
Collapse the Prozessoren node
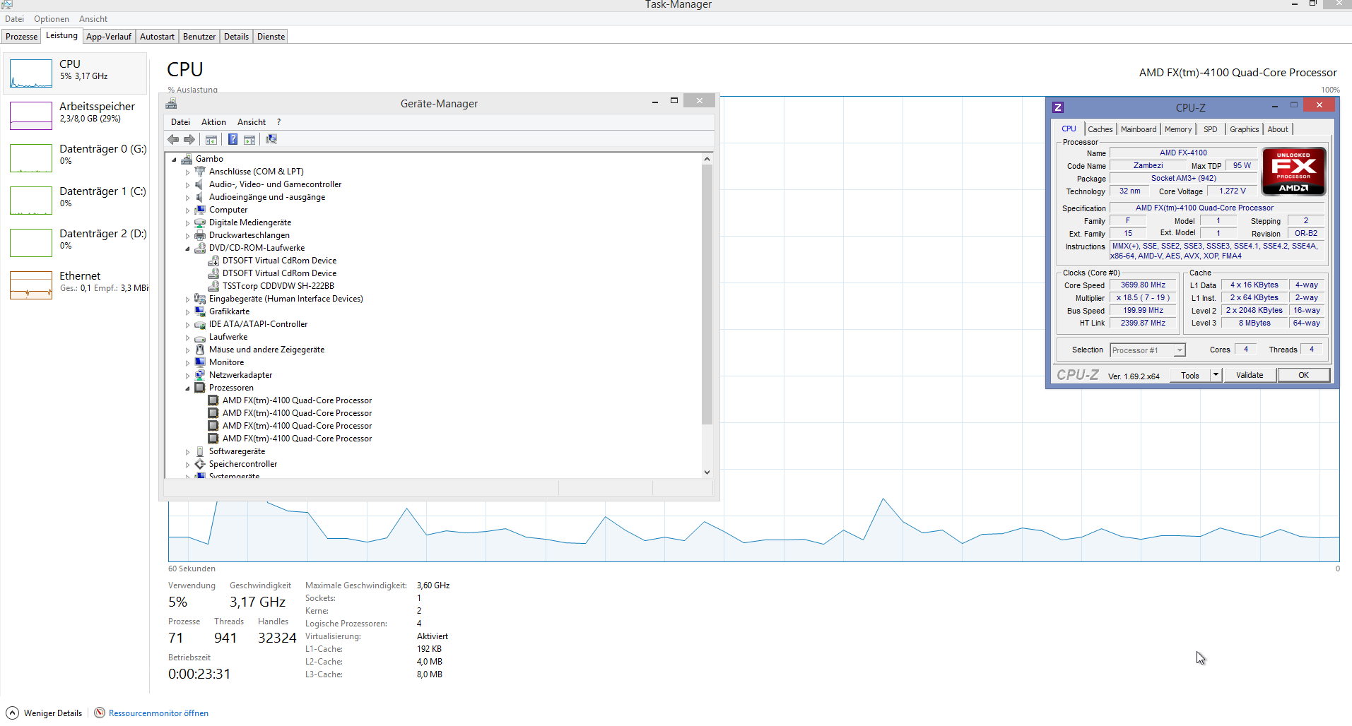pyautogui.click(x=187, y=388)
